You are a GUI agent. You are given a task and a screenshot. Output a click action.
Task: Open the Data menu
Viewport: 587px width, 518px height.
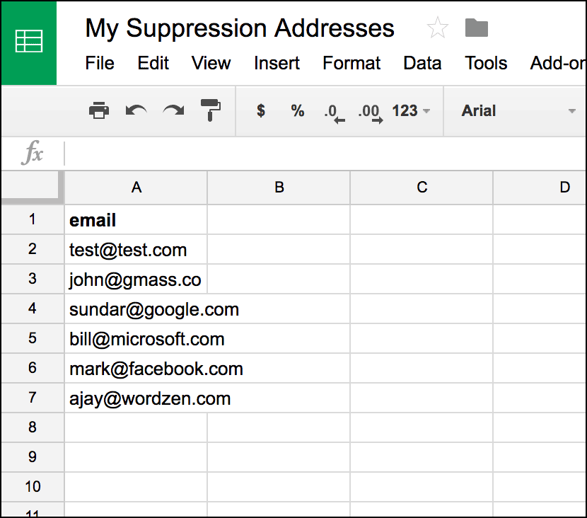point(422,63)
